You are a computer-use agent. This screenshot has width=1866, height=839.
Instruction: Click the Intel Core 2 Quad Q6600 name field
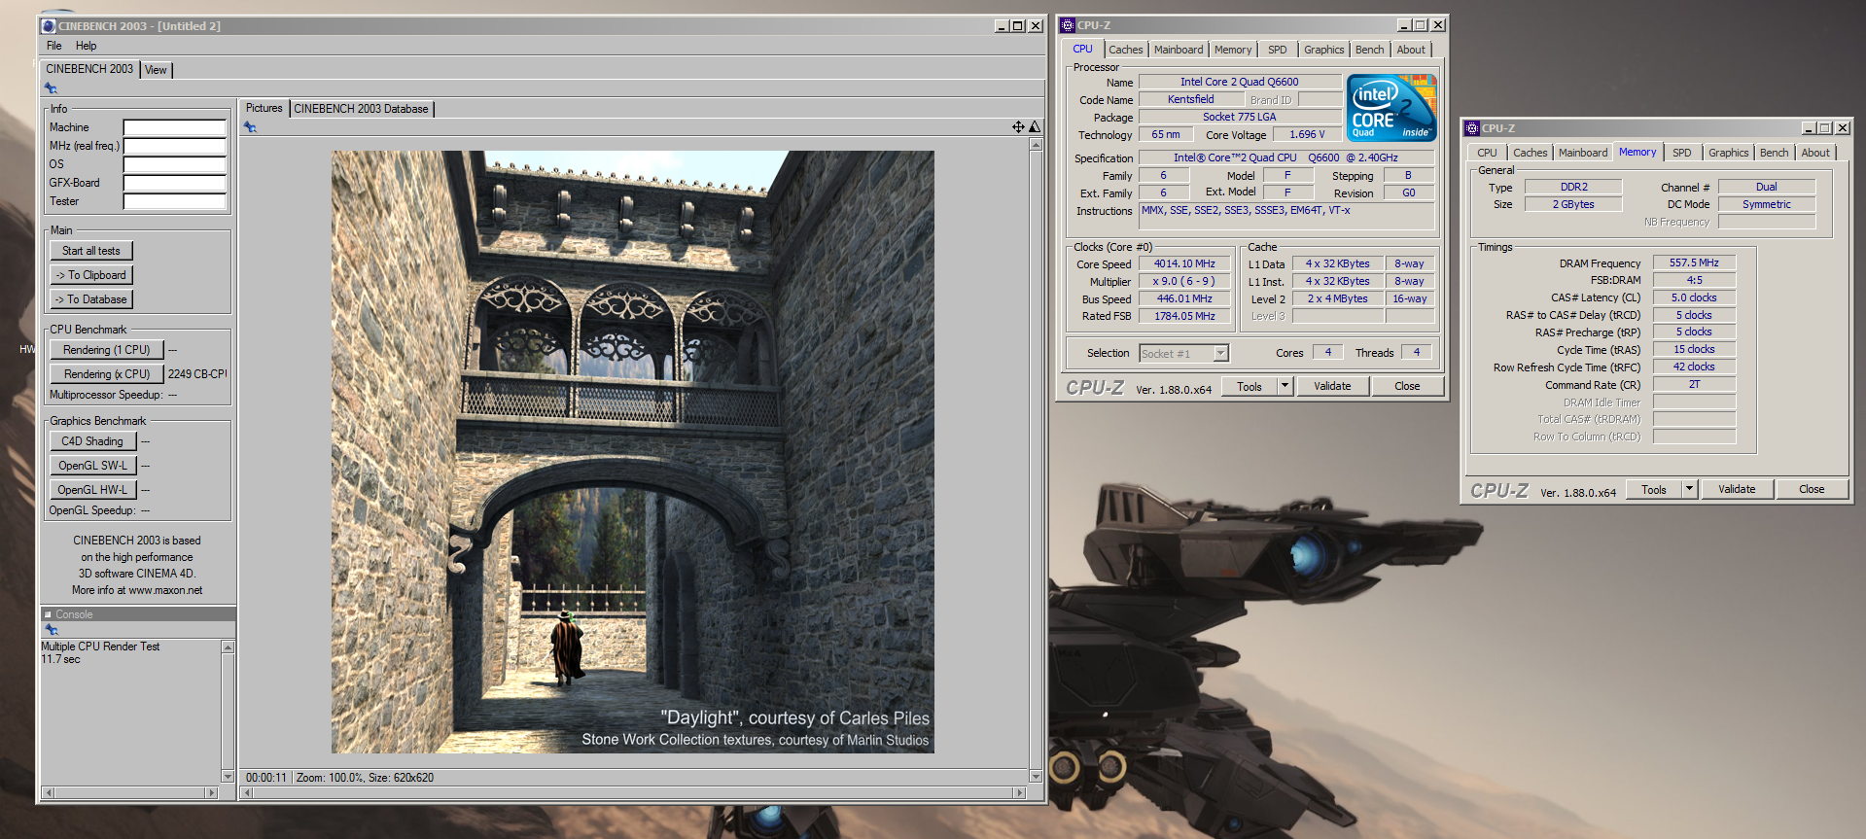point(1240,82)
